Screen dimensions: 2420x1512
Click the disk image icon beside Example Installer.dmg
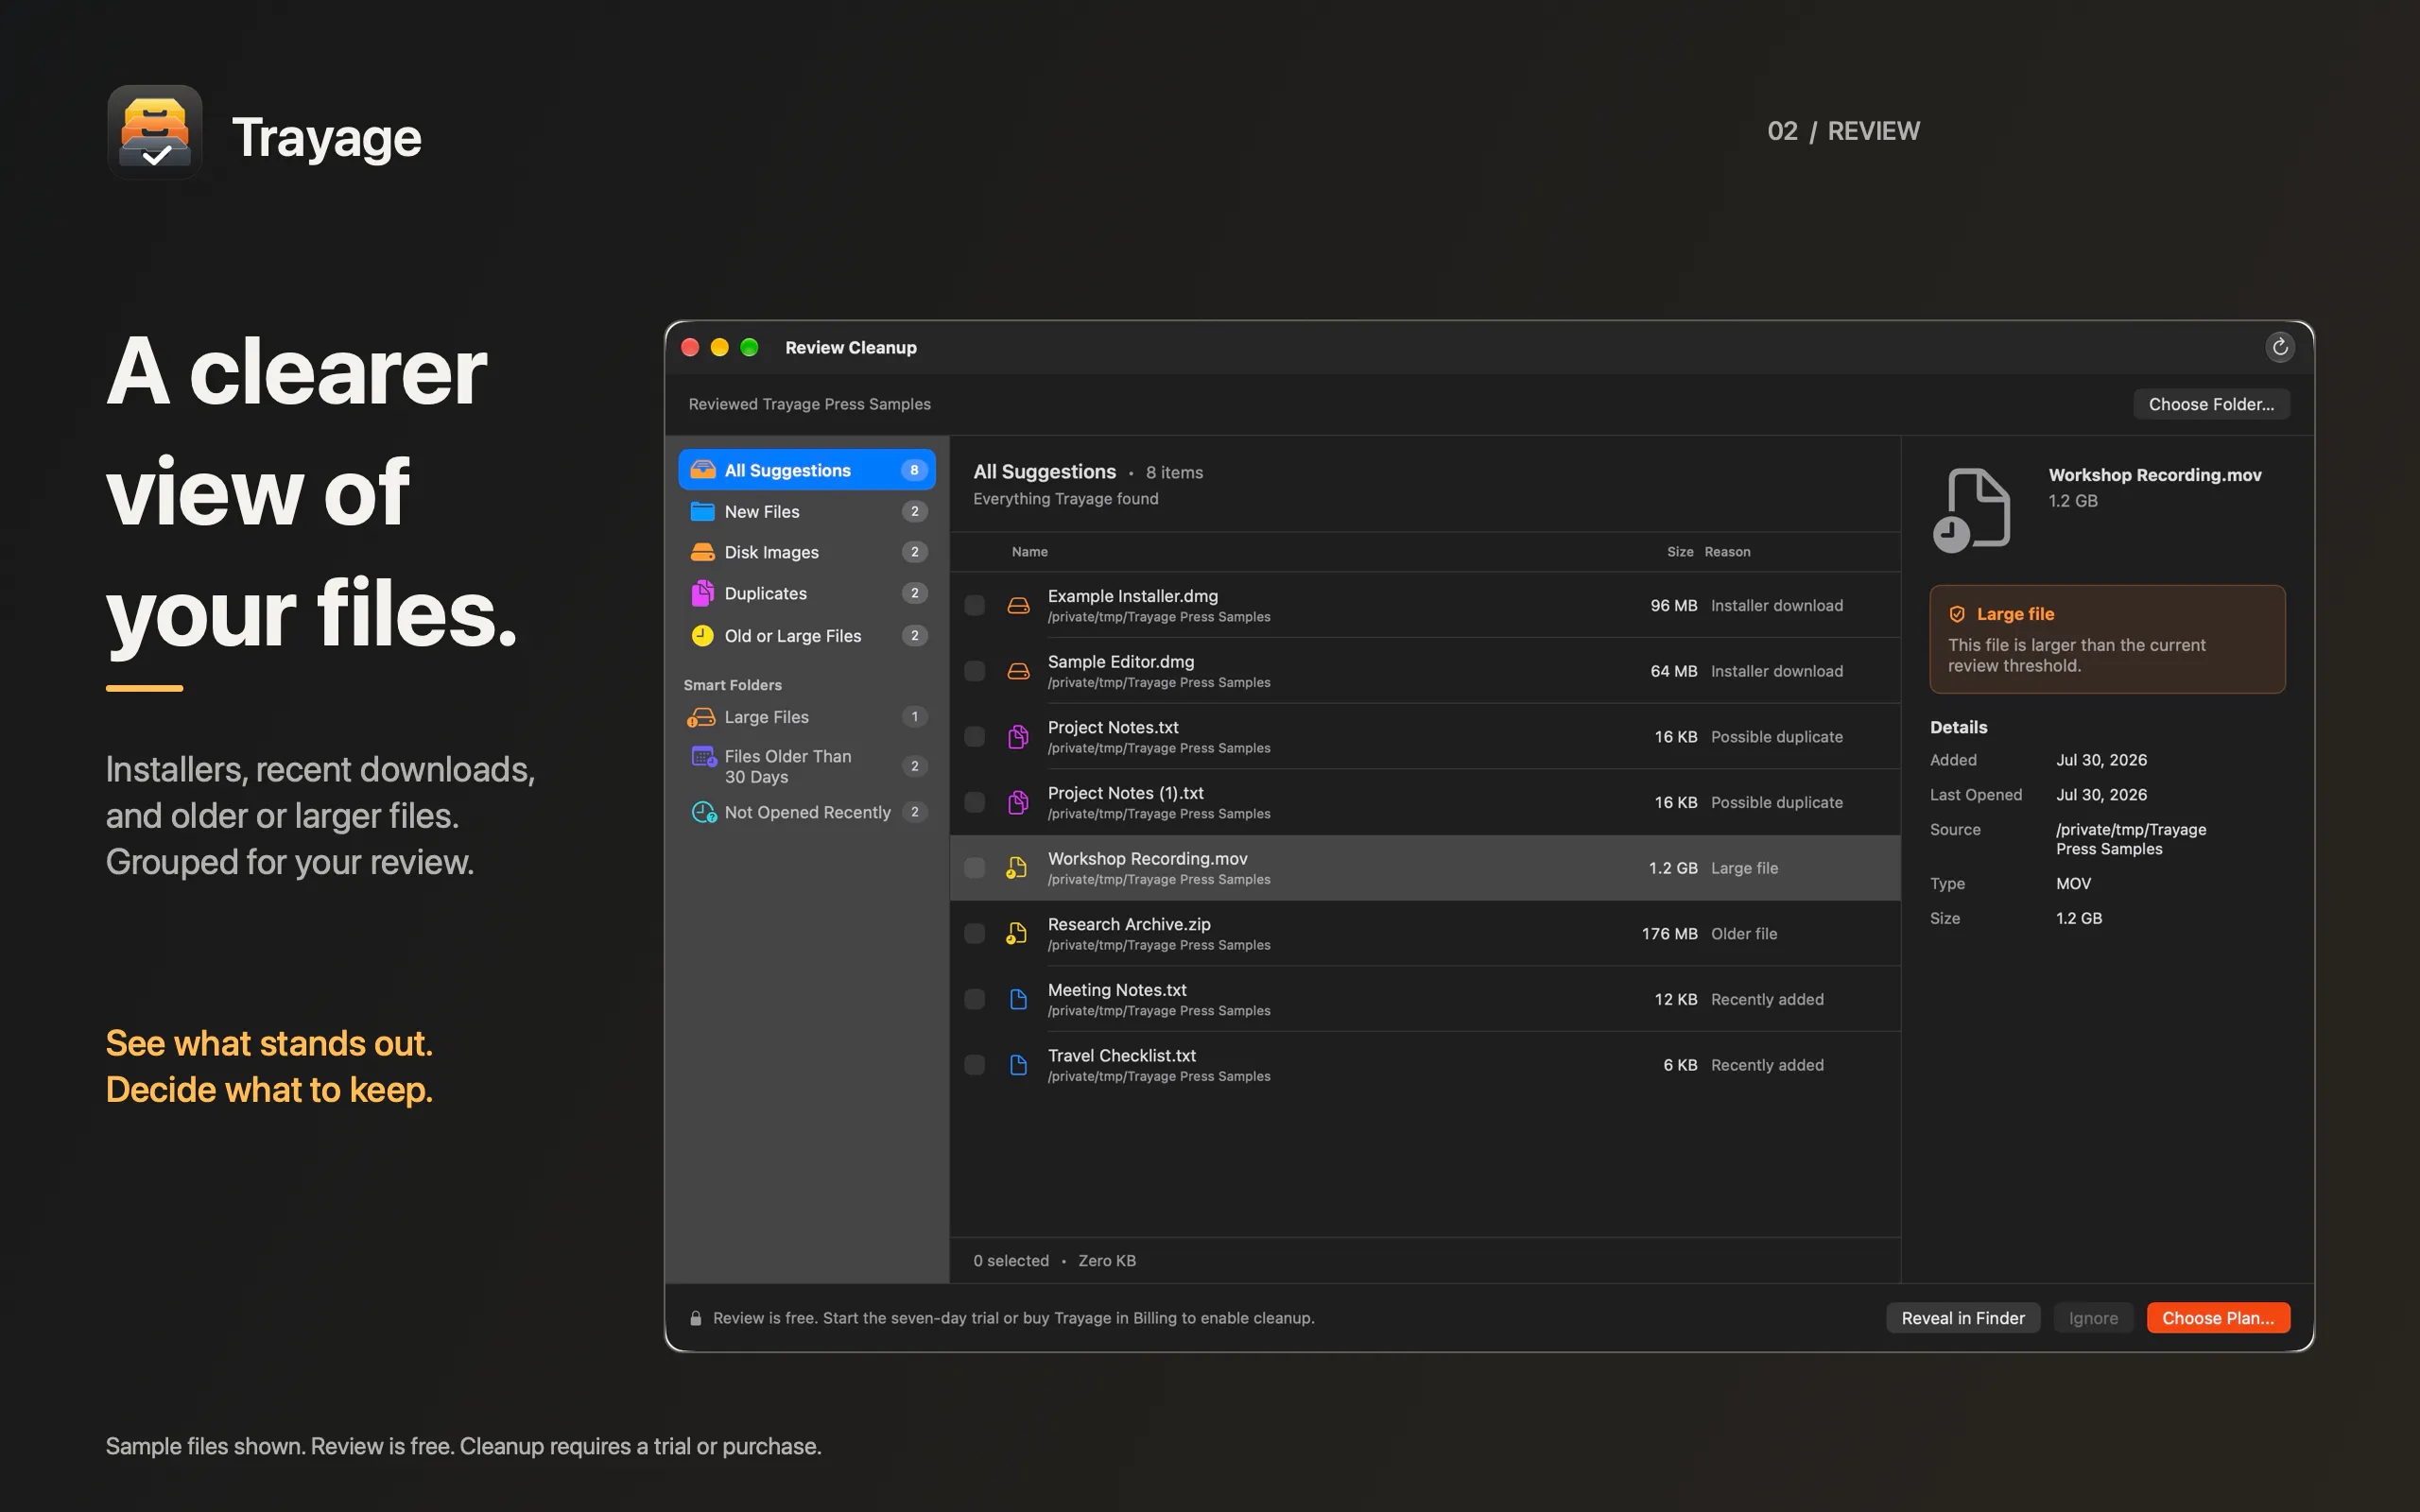1018,605
